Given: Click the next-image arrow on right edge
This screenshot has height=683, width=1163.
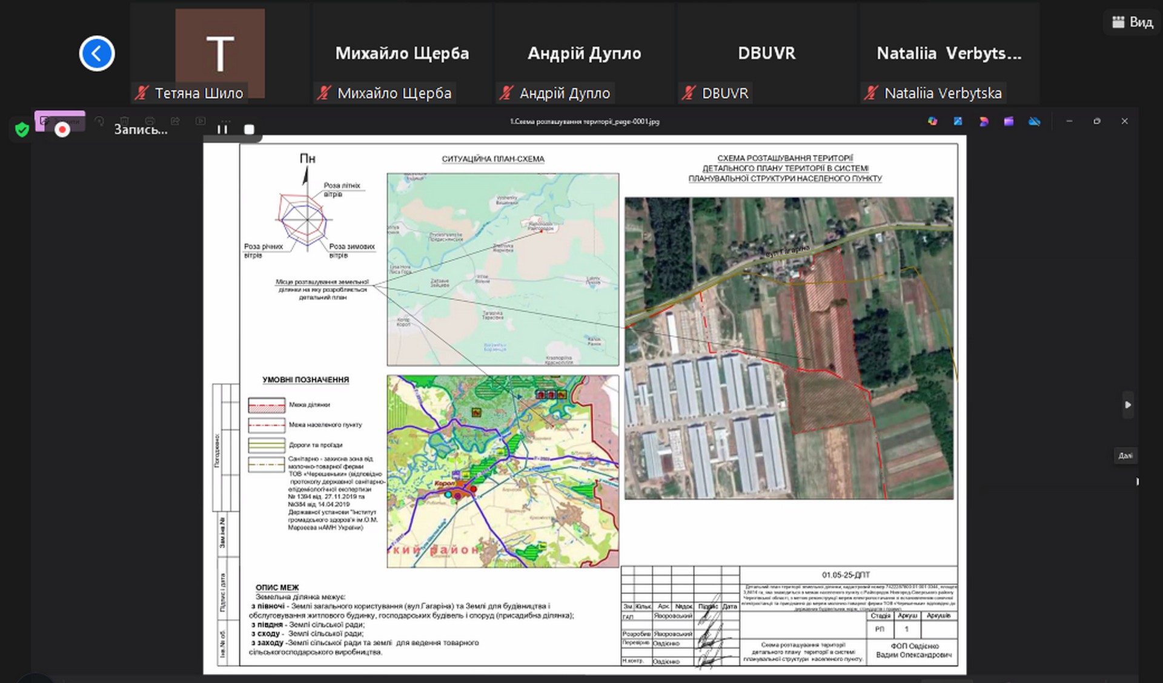Looking at the screenshot, I should coord(1127,404).
